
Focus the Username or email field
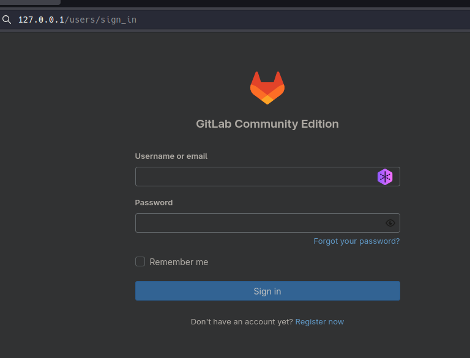pos(254,177)
